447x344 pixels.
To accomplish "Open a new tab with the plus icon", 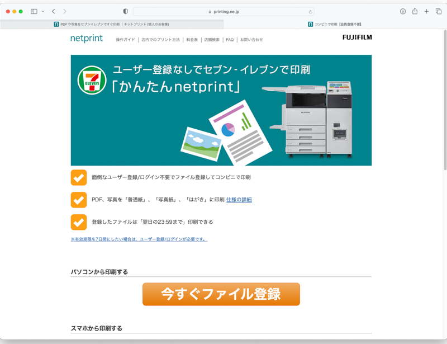I will 426,11.
